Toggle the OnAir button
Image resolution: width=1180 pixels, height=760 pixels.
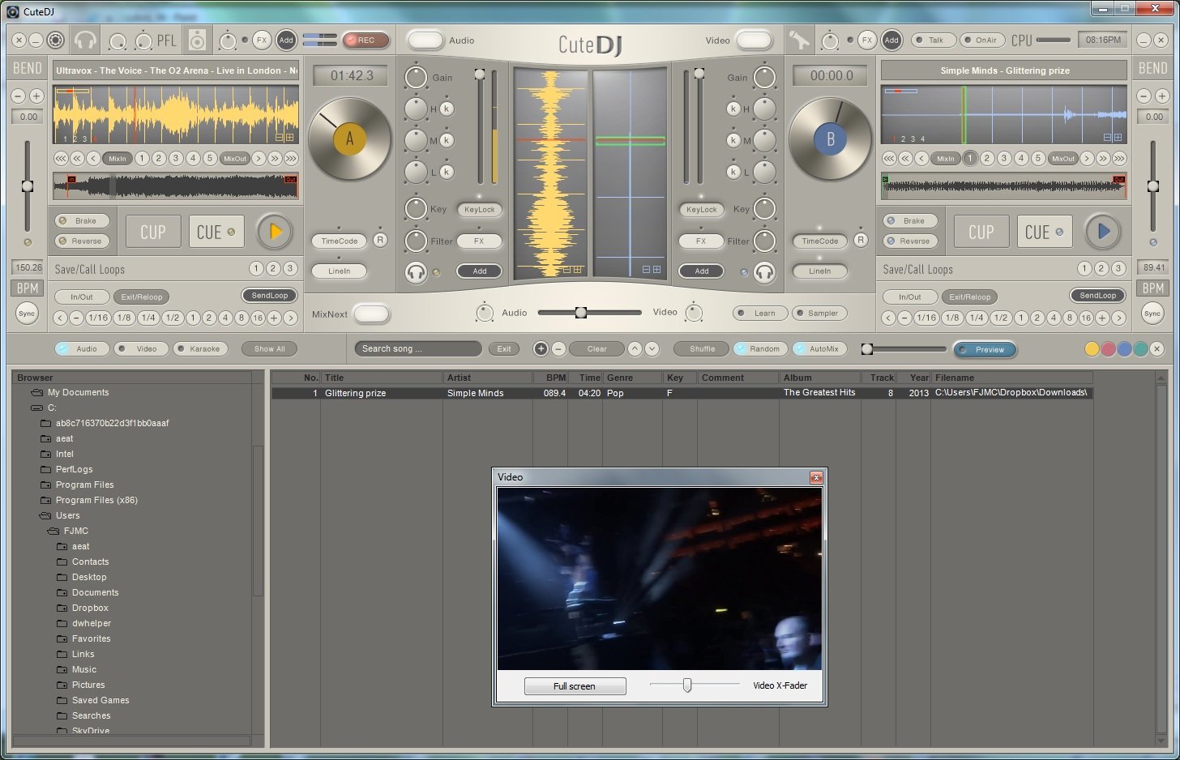(x=982, y=40)
